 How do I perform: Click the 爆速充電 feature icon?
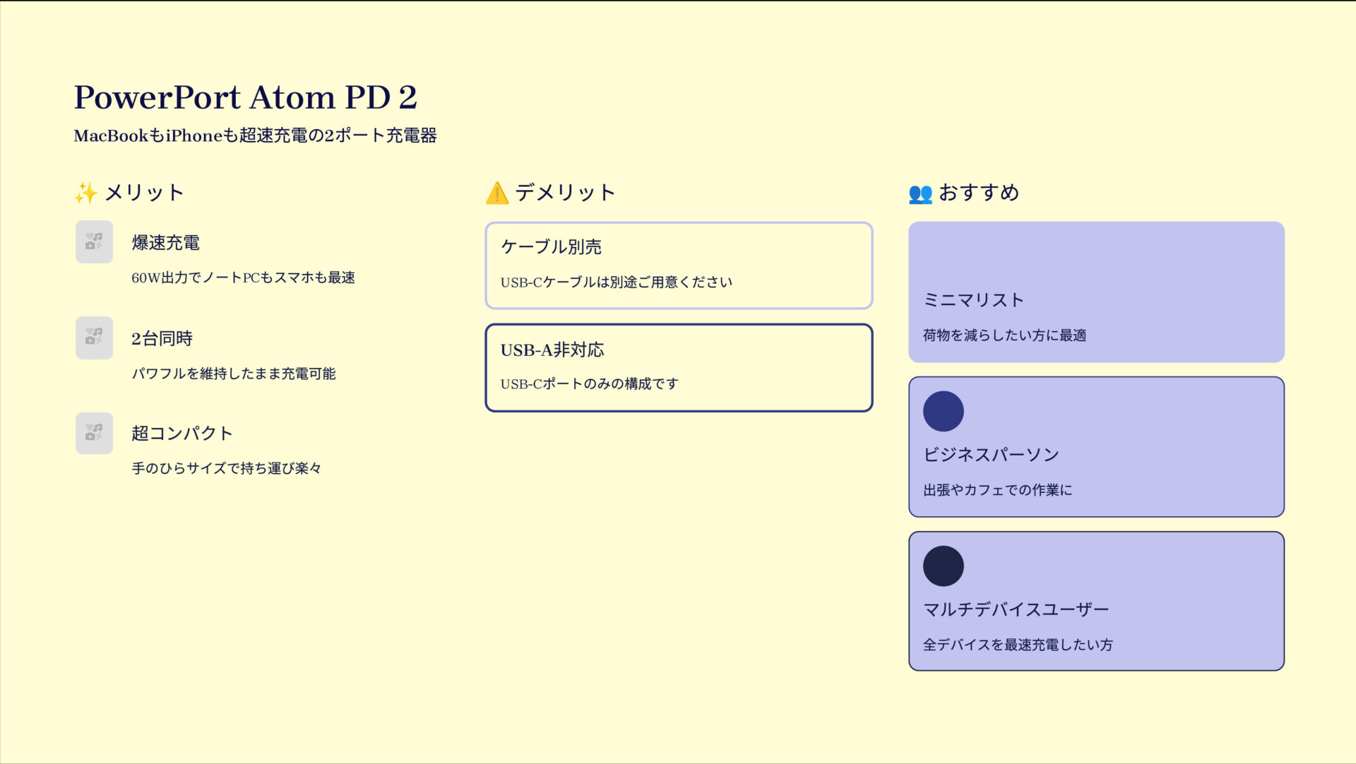click(x=94, y=241)
